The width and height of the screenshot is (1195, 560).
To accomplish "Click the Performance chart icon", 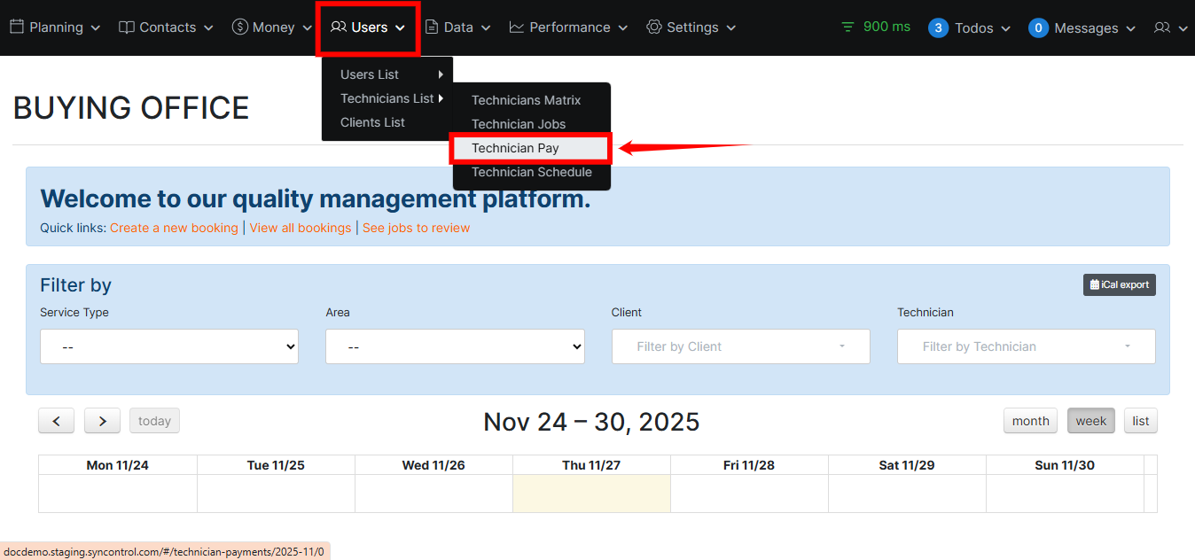I will pyautogui.click(x=517, y=27).
